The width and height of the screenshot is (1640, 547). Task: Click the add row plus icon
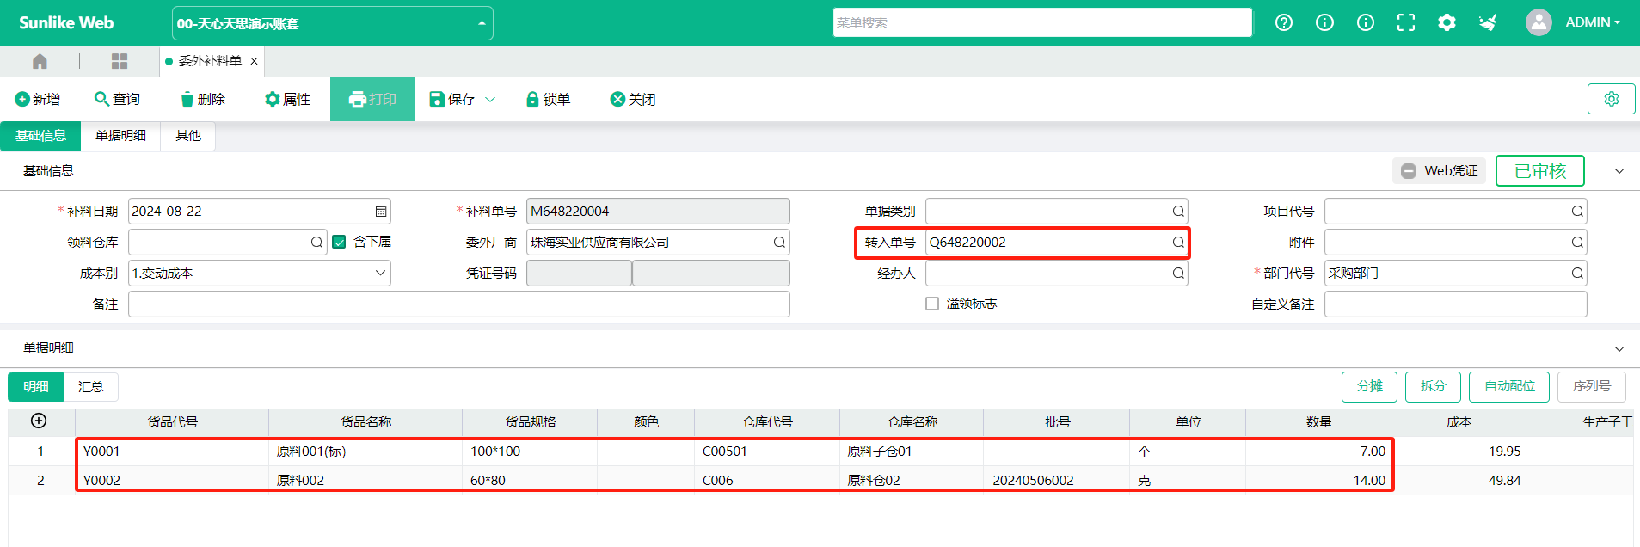point(39,421)
